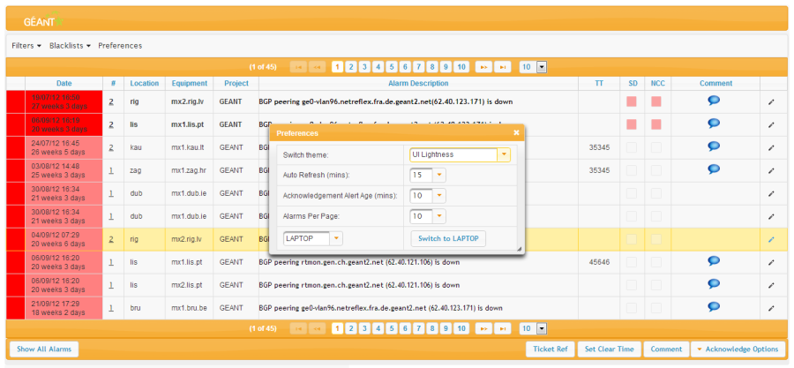The width and height of the screenshot is (794, 368).
Task: Sort table by Location column header
Action: click(x=145, y=84)
